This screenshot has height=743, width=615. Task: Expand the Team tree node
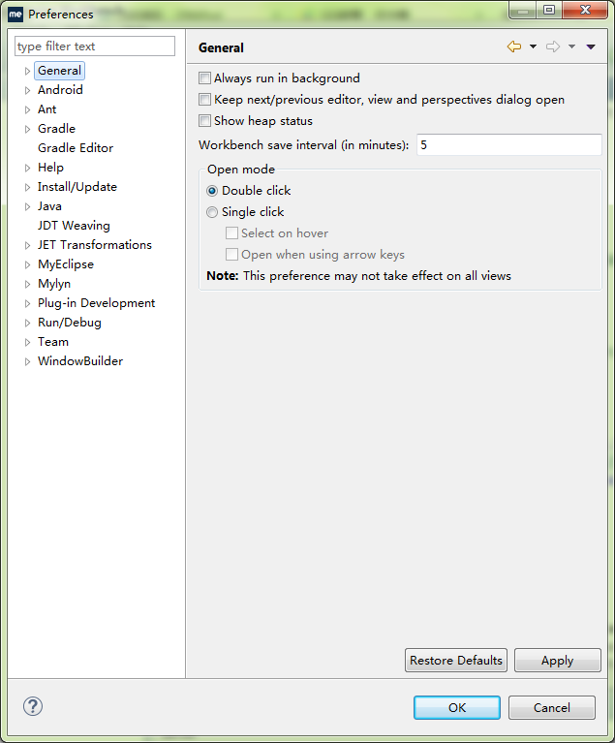point(27,343)
